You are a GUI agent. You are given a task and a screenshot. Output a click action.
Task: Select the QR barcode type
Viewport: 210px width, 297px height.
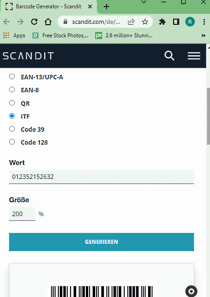[x=12, y=103]
